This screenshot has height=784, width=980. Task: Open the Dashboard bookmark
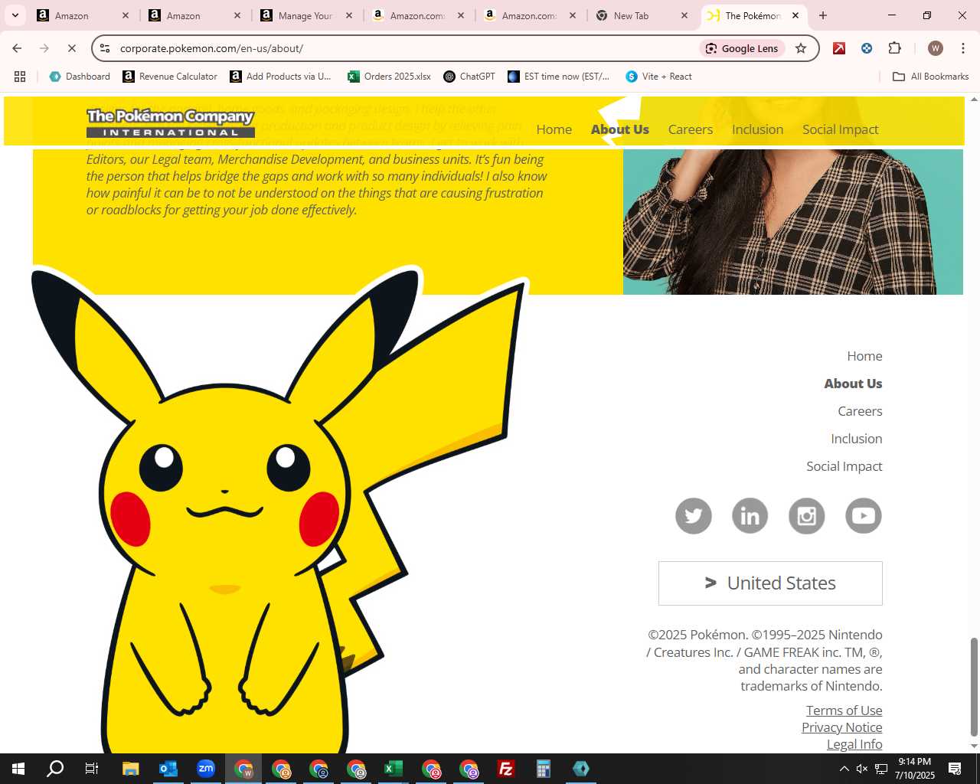click(80, 77)
